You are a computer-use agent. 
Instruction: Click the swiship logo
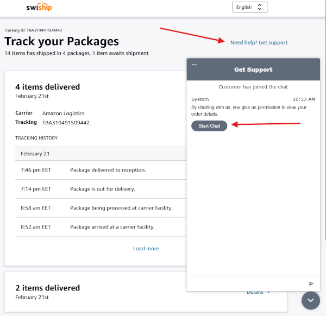(38, 8)
